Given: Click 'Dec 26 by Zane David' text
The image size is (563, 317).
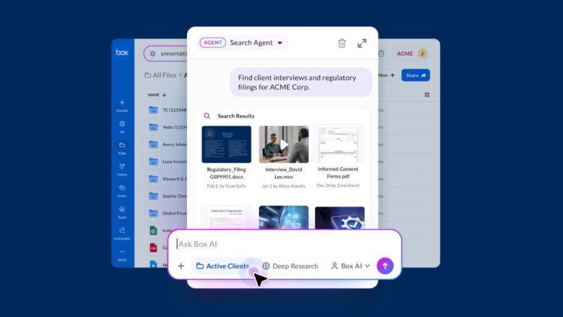Looking at the screenshot, I should 338,185.
